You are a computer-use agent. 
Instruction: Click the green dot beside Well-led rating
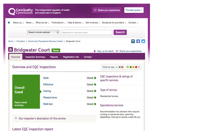[95, 104]
